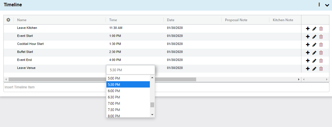
Task: Sort by Proposal Note column header
Action: 236,20
